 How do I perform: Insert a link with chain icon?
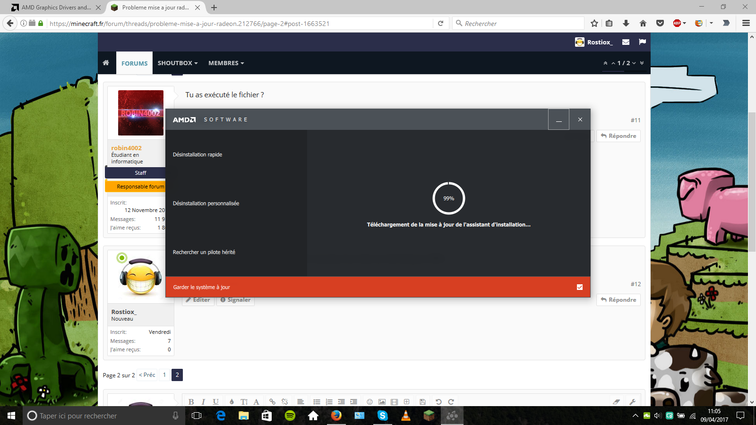[272, 402]
